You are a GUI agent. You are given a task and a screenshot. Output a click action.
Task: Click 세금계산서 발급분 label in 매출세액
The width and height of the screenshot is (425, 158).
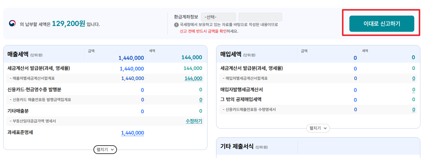pyautogui.click(x=39, y=68)
